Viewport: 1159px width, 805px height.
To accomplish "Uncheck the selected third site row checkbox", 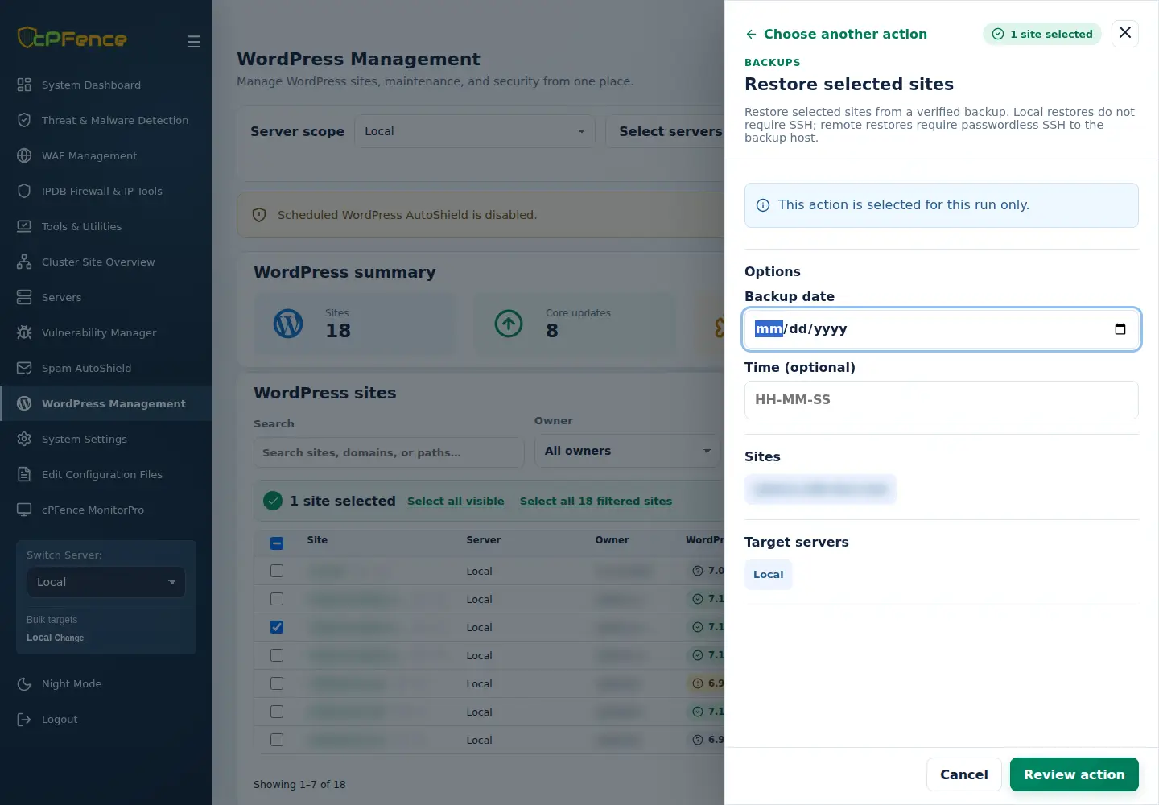I will 277,627.
